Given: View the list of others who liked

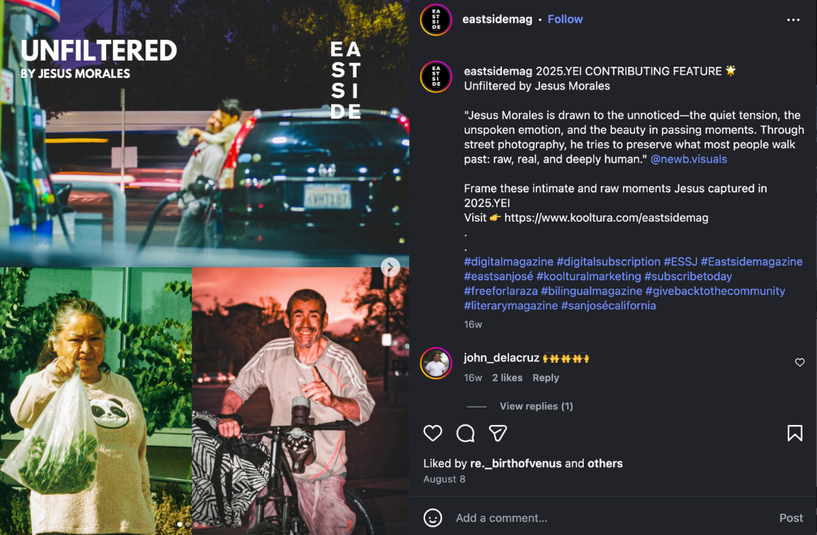Looking at the screenshot, I should 605,463.
